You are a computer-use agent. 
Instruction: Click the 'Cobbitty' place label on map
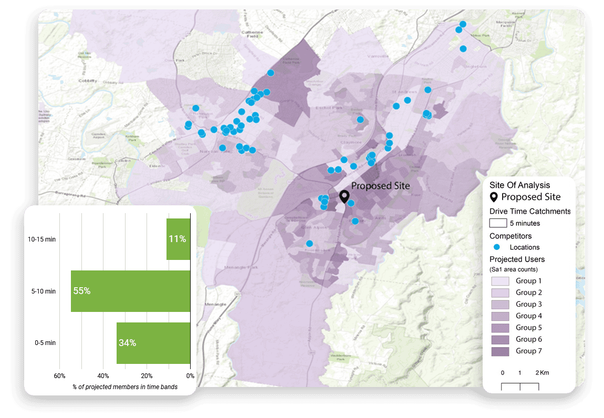point(88,81)
